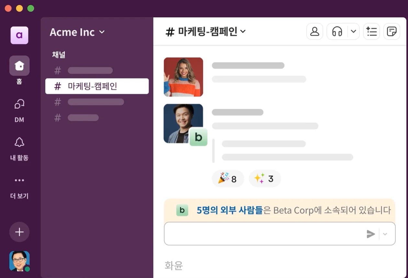Open the Home tab in sidebar
This screenshot has height=278, width=408.
point(19,66)
